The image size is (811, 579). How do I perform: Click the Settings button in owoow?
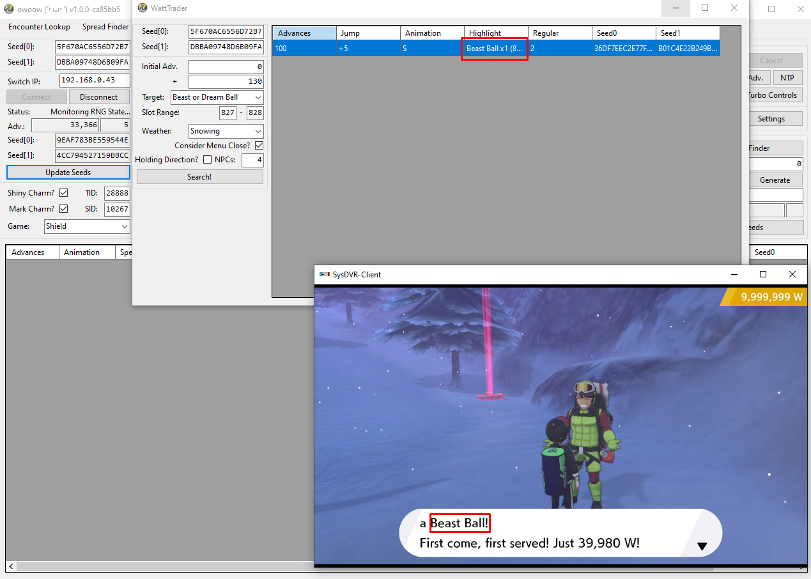[x=771, y=119]
